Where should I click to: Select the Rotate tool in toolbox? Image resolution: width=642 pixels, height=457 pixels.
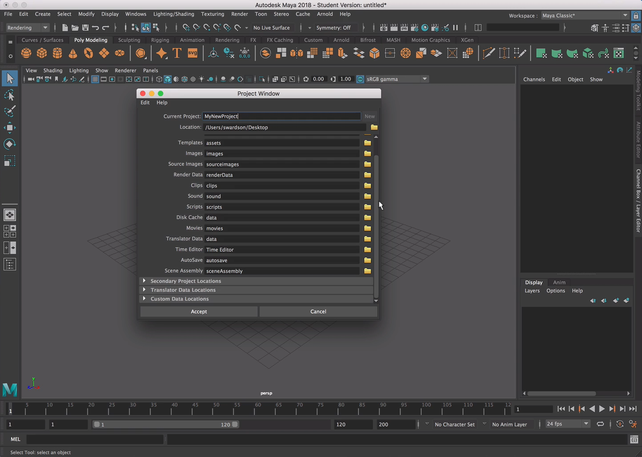click(x=9, y=144)
